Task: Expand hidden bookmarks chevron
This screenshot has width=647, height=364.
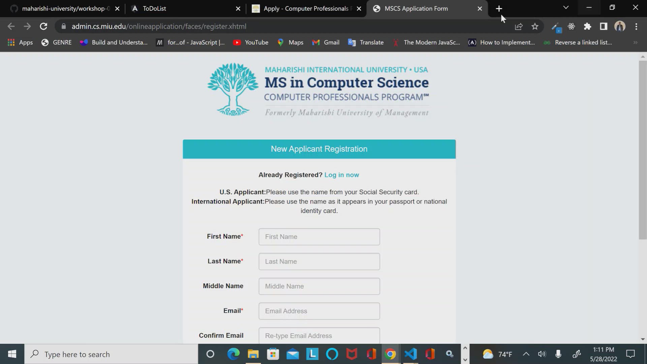Action: [x=635, y=42]
